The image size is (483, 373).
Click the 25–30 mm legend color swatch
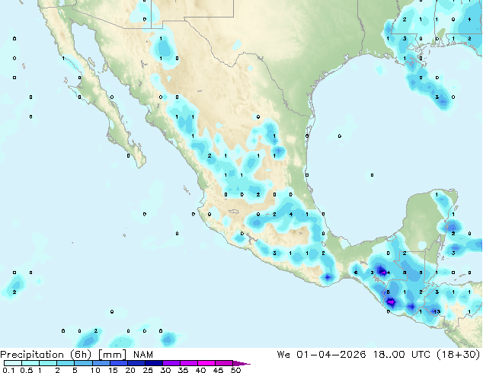click(153, 363)
